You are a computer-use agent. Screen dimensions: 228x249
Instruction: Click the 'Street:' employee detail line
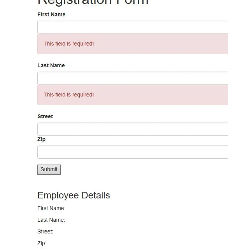(x=45, y=231)
